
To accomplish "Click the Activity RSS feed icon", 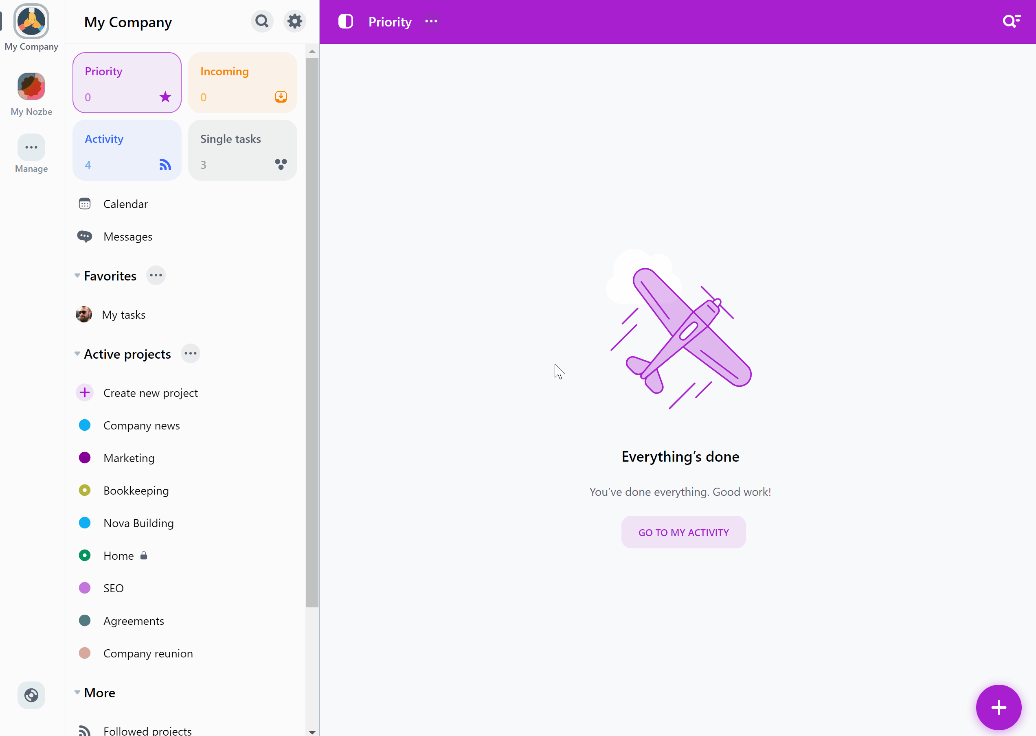I will click(165, 164).
